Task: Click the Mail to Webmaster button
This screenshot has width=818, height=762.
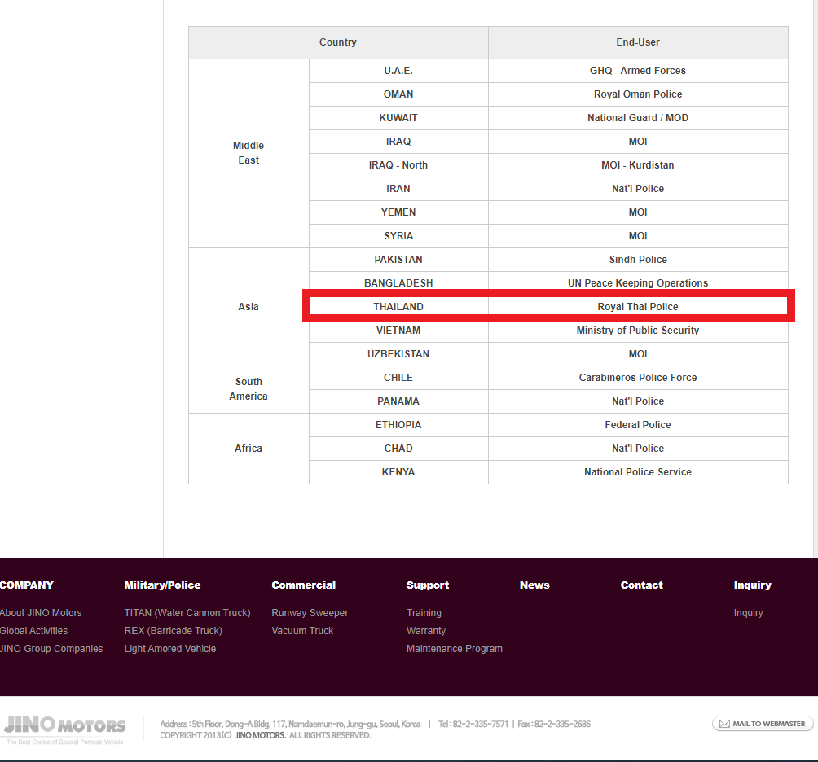Action: pos(762,724)
